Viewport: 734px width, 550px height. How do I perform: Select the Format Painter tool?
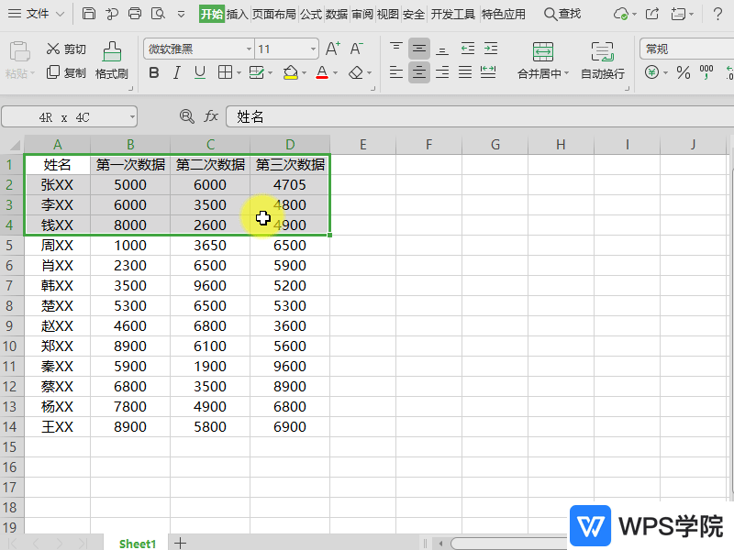pos(111,60)
